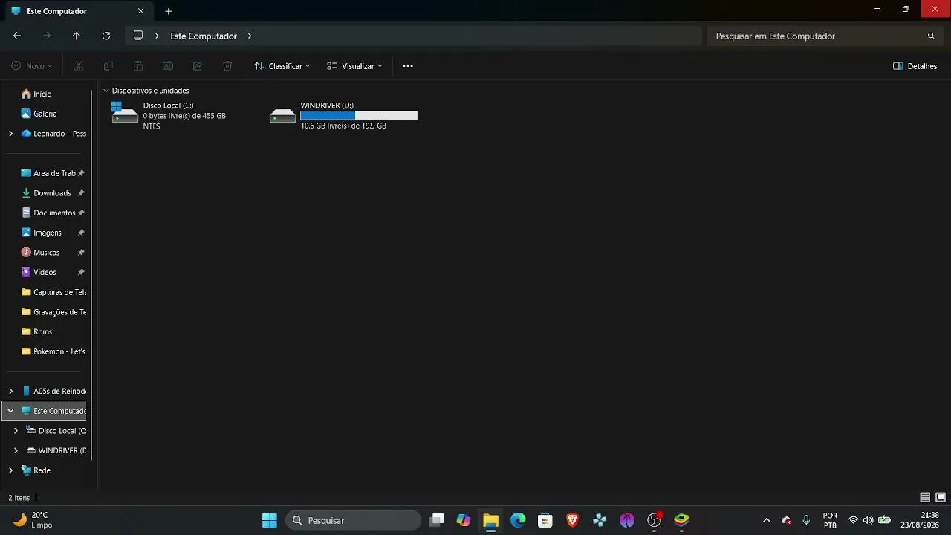The image size is (951, 535).
Task: Collapse the Este Computador tree node
Action: (x=10, y=411)
